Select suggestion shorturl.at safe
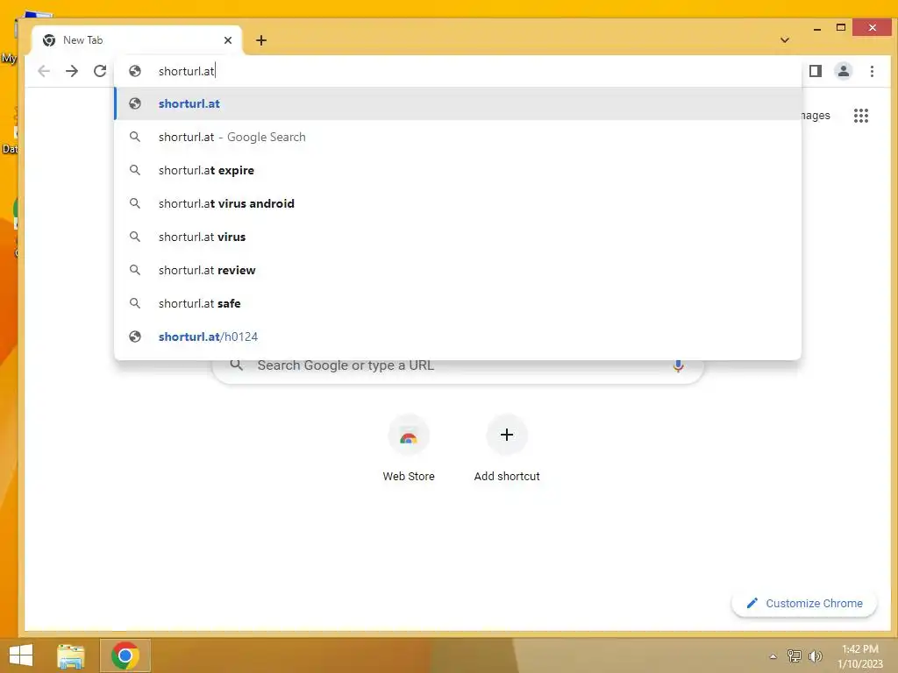This screenshot has width=898, height=673. coord(458,302)
